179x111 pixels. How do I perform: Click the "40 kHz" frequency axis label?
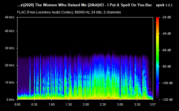pos(9,31)
